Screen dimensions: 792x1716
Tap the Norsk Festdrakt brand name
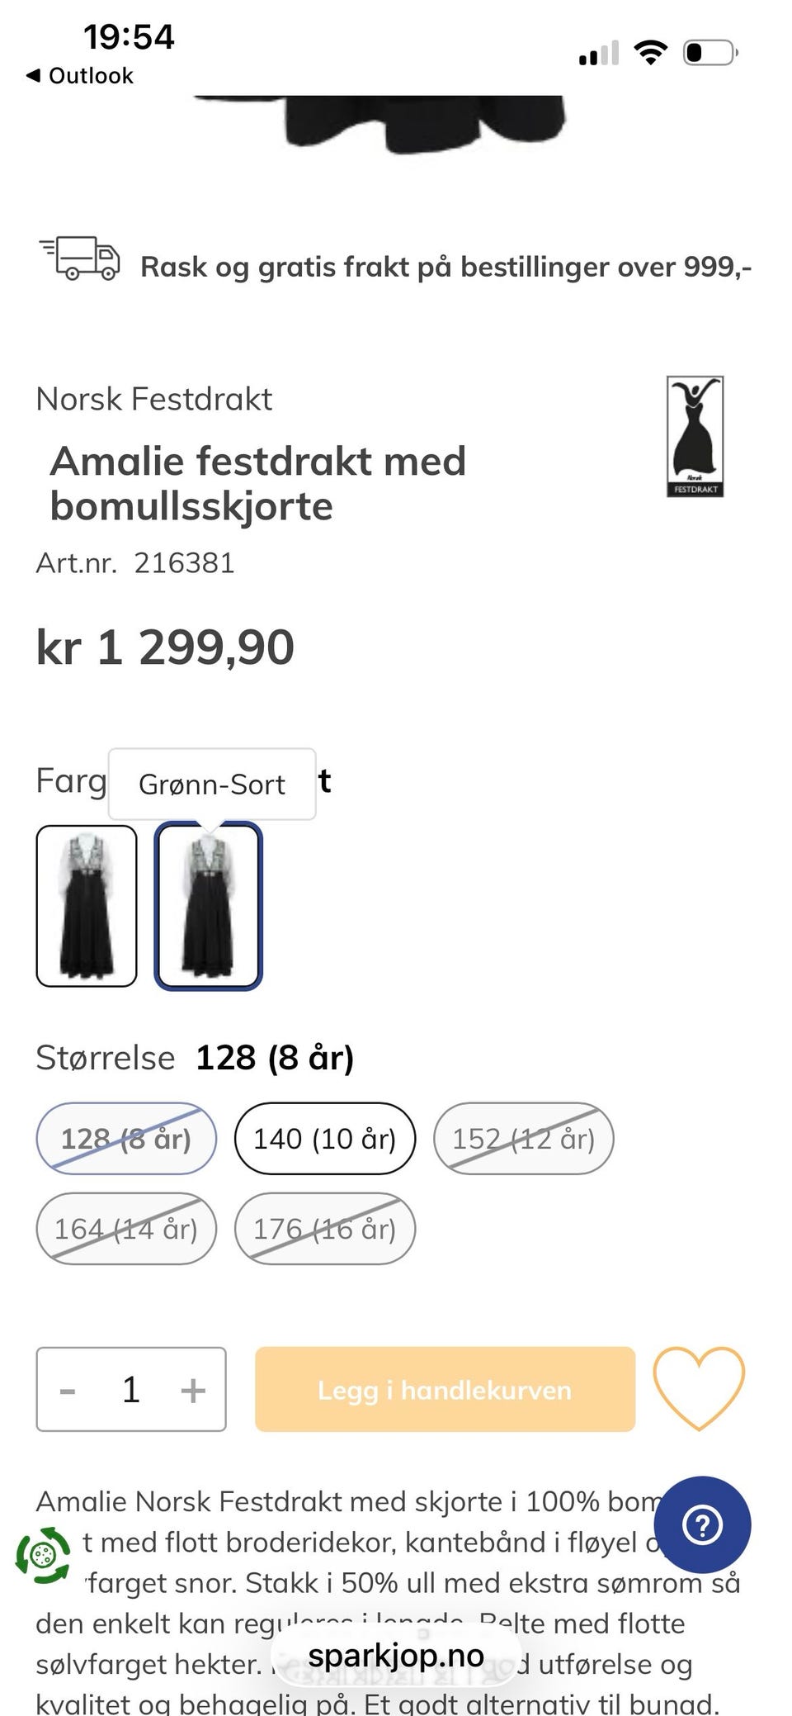(154, 399)
